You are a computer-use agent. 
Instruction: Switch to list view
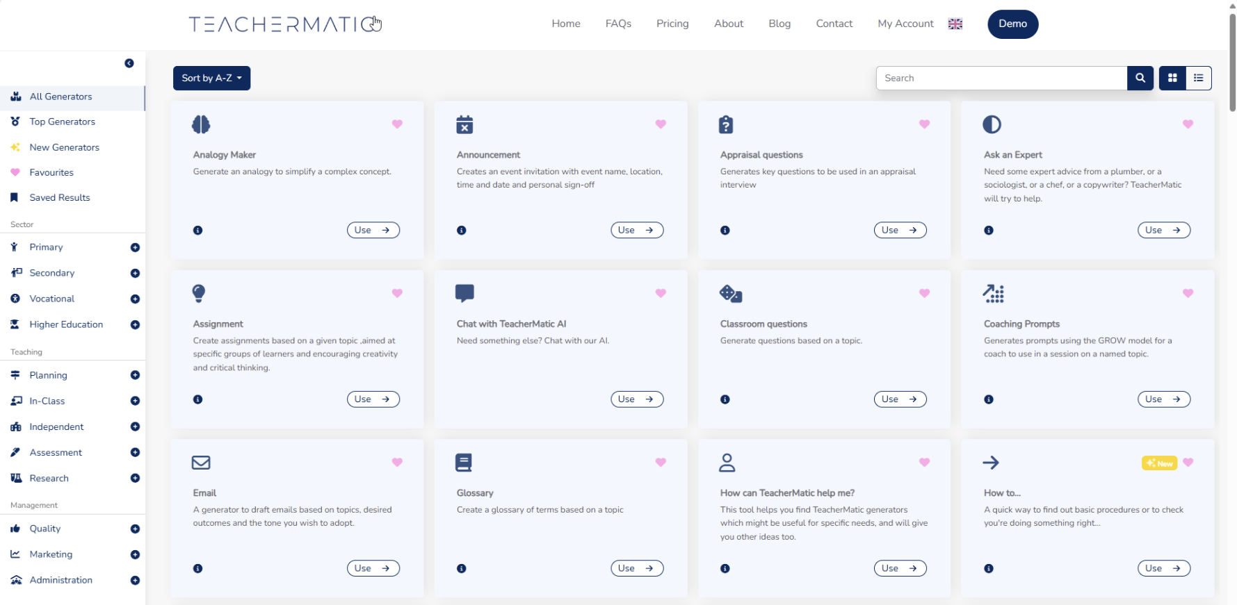click(x=1199, y=78)
